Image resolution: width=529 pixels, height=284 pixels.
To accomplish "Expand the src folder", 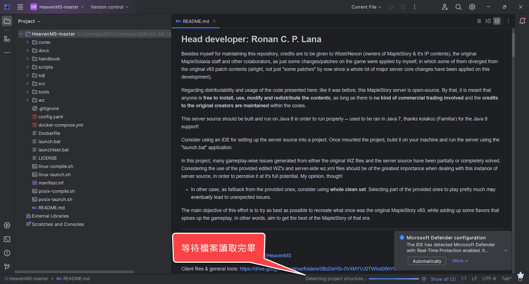I will [27, 84].
